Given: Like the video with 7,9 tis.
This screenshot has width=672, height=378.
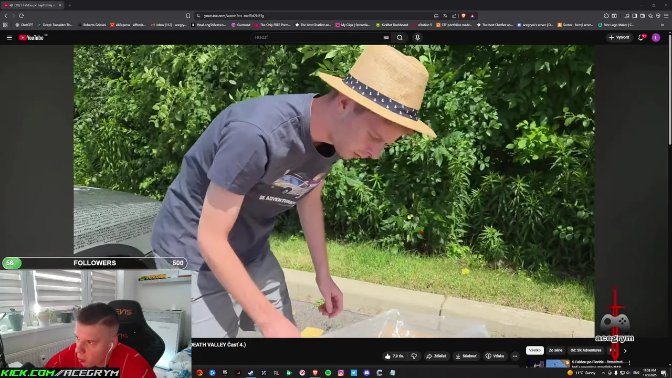Looking at the screenshot, I should point(394,356).
